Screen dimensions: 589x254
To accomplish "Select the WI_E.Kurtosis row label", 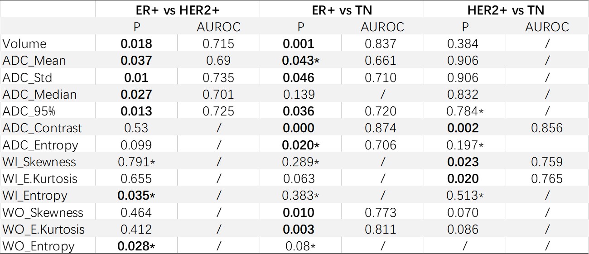I will [x=40, y=179].
